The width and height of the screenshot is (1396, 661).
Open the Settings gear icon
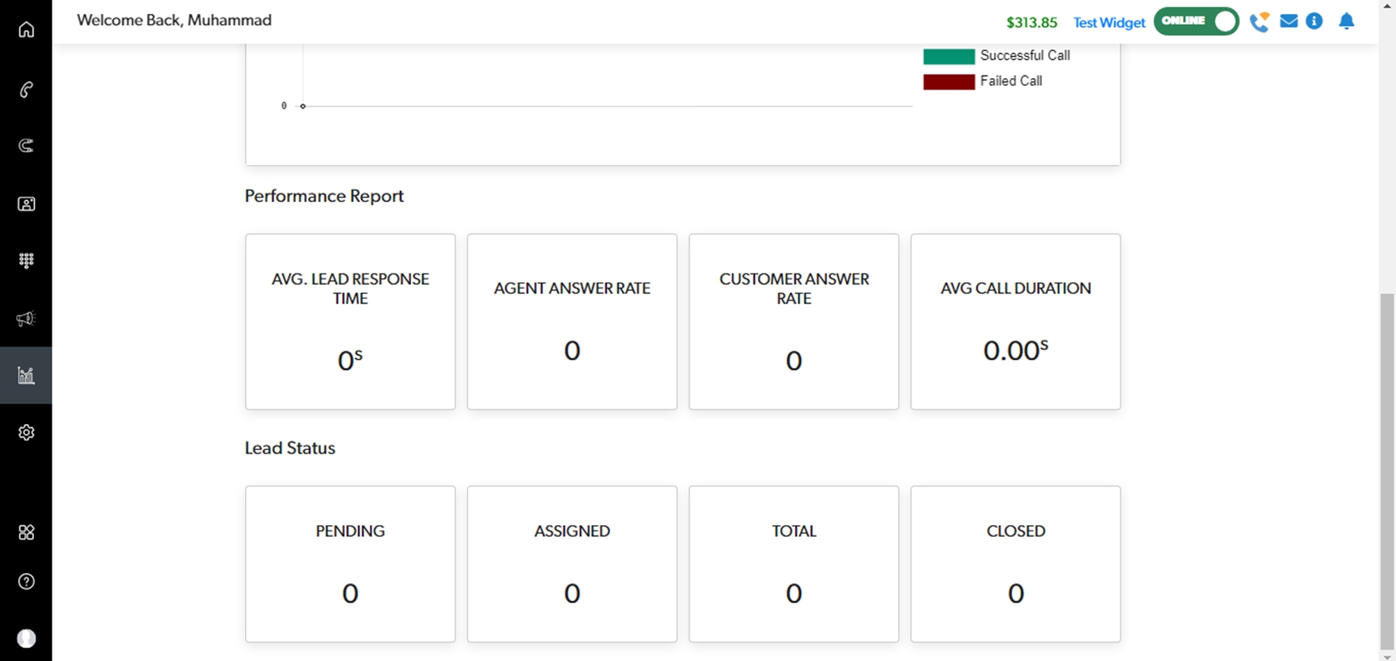coord(26,432)
